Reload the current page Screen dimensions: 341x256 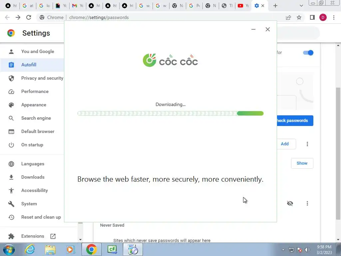point(29,17)
